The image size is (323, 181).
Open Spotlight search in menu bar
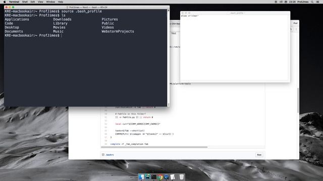coord(312,2)
